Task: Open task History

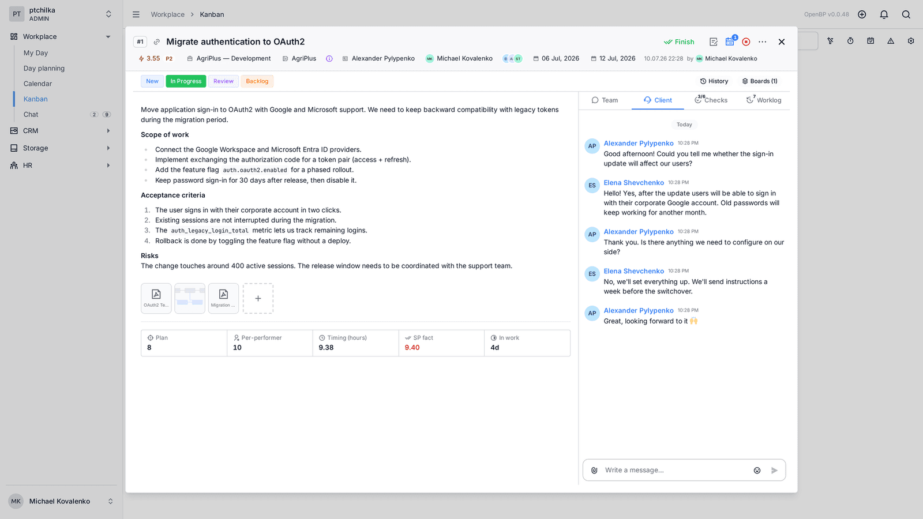Action: pyautogui.click(x=714, y=81)
